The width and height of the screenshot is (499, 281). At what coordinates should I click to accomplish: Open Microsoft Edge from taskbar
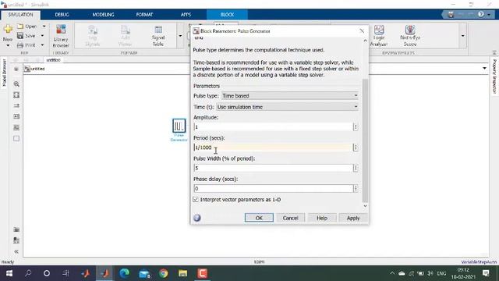click(125, 273)
